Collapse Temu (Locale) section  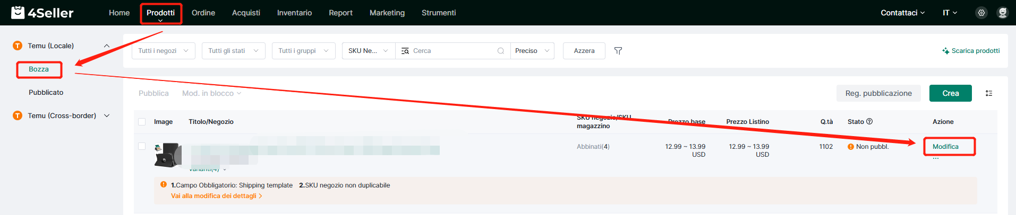click(107, 46)
